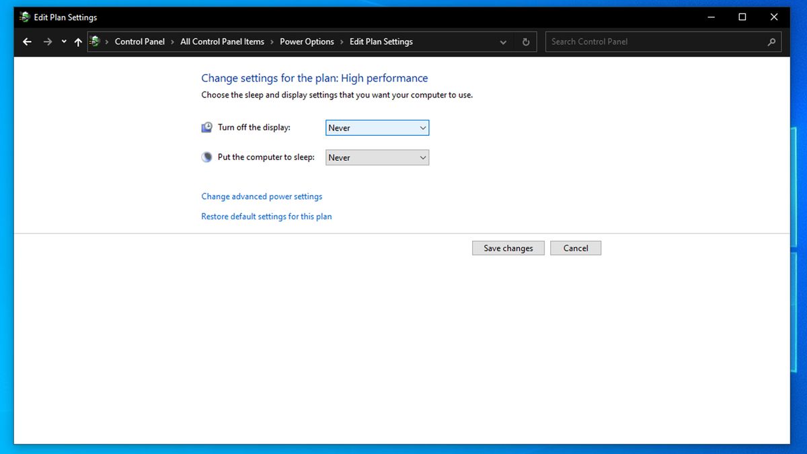Open Change advanced power settings
The height and width of the screenshot is (454, 807).
pyautogui.click(x=262, y=196)
